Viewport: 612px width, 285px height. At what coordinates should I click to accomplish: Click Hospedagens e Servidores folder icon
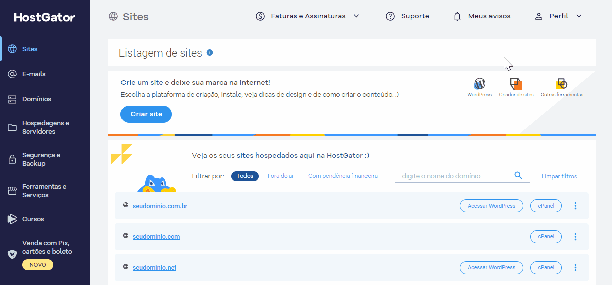coord(12,127)
